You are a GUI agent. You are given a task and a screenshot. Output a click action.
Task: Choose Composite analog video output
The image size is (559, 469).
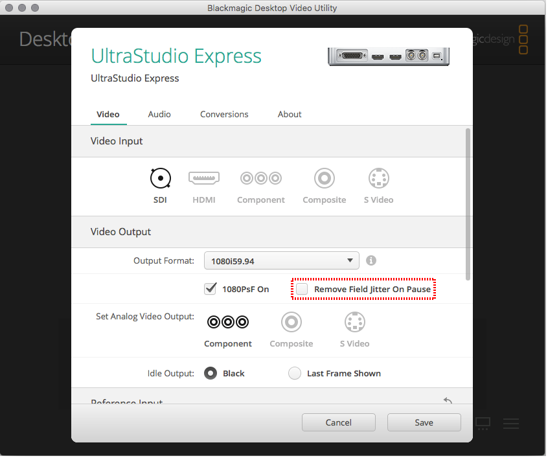point(291,322)
